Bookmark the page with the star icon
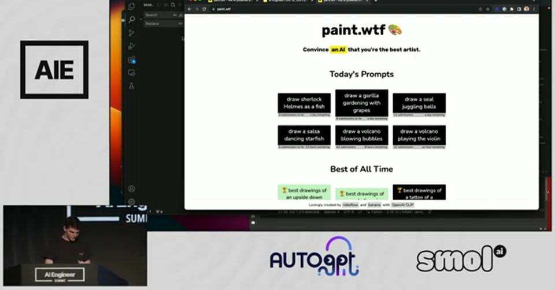The width and height of the screenshot is (555, 290). point(488,9)
